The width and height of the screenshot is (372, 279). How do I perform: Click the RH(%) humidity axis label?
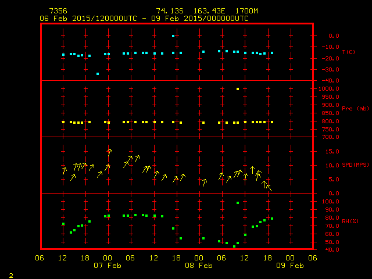[x=348, y=221]
